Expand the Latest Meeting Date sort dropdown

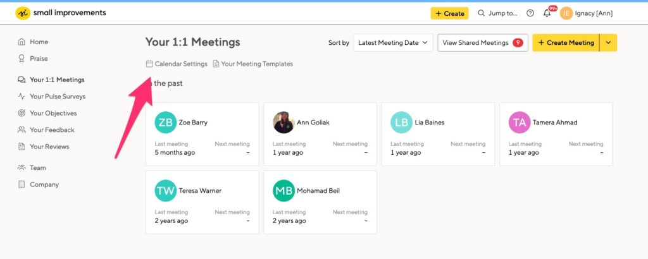[393, 43]
